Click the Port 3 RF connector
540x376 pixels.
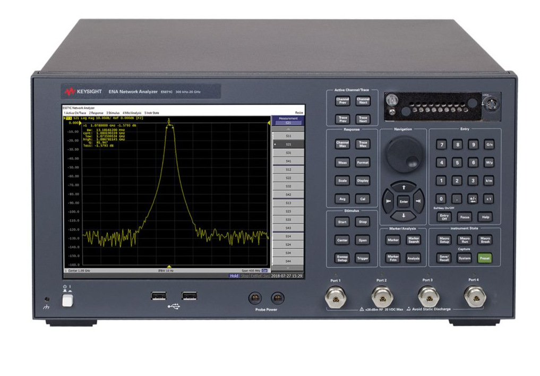(428, 297)
